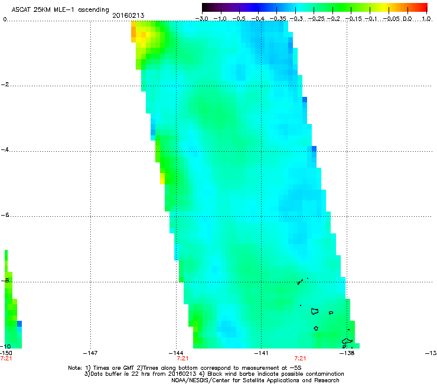
Task: Click the 'Note: 1) Times are GMT' line
Action: 185,368
